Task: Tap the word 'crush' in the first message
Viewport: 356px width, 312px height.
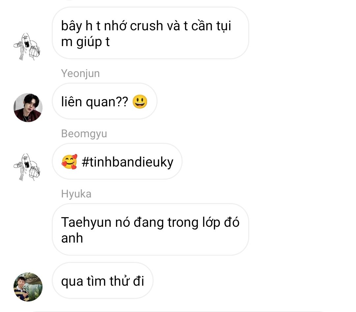Action: [x=146, y=26]
